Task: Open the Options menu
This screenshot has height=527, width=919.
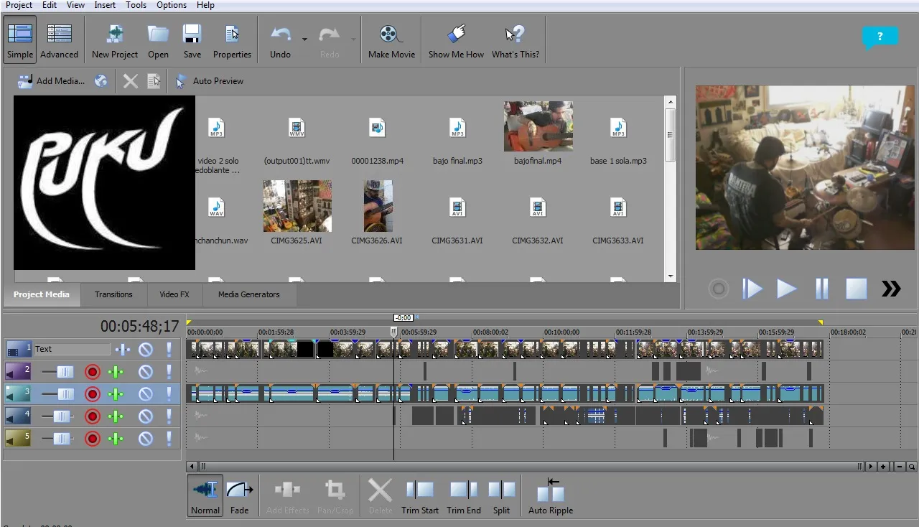Action: [172, 5]
